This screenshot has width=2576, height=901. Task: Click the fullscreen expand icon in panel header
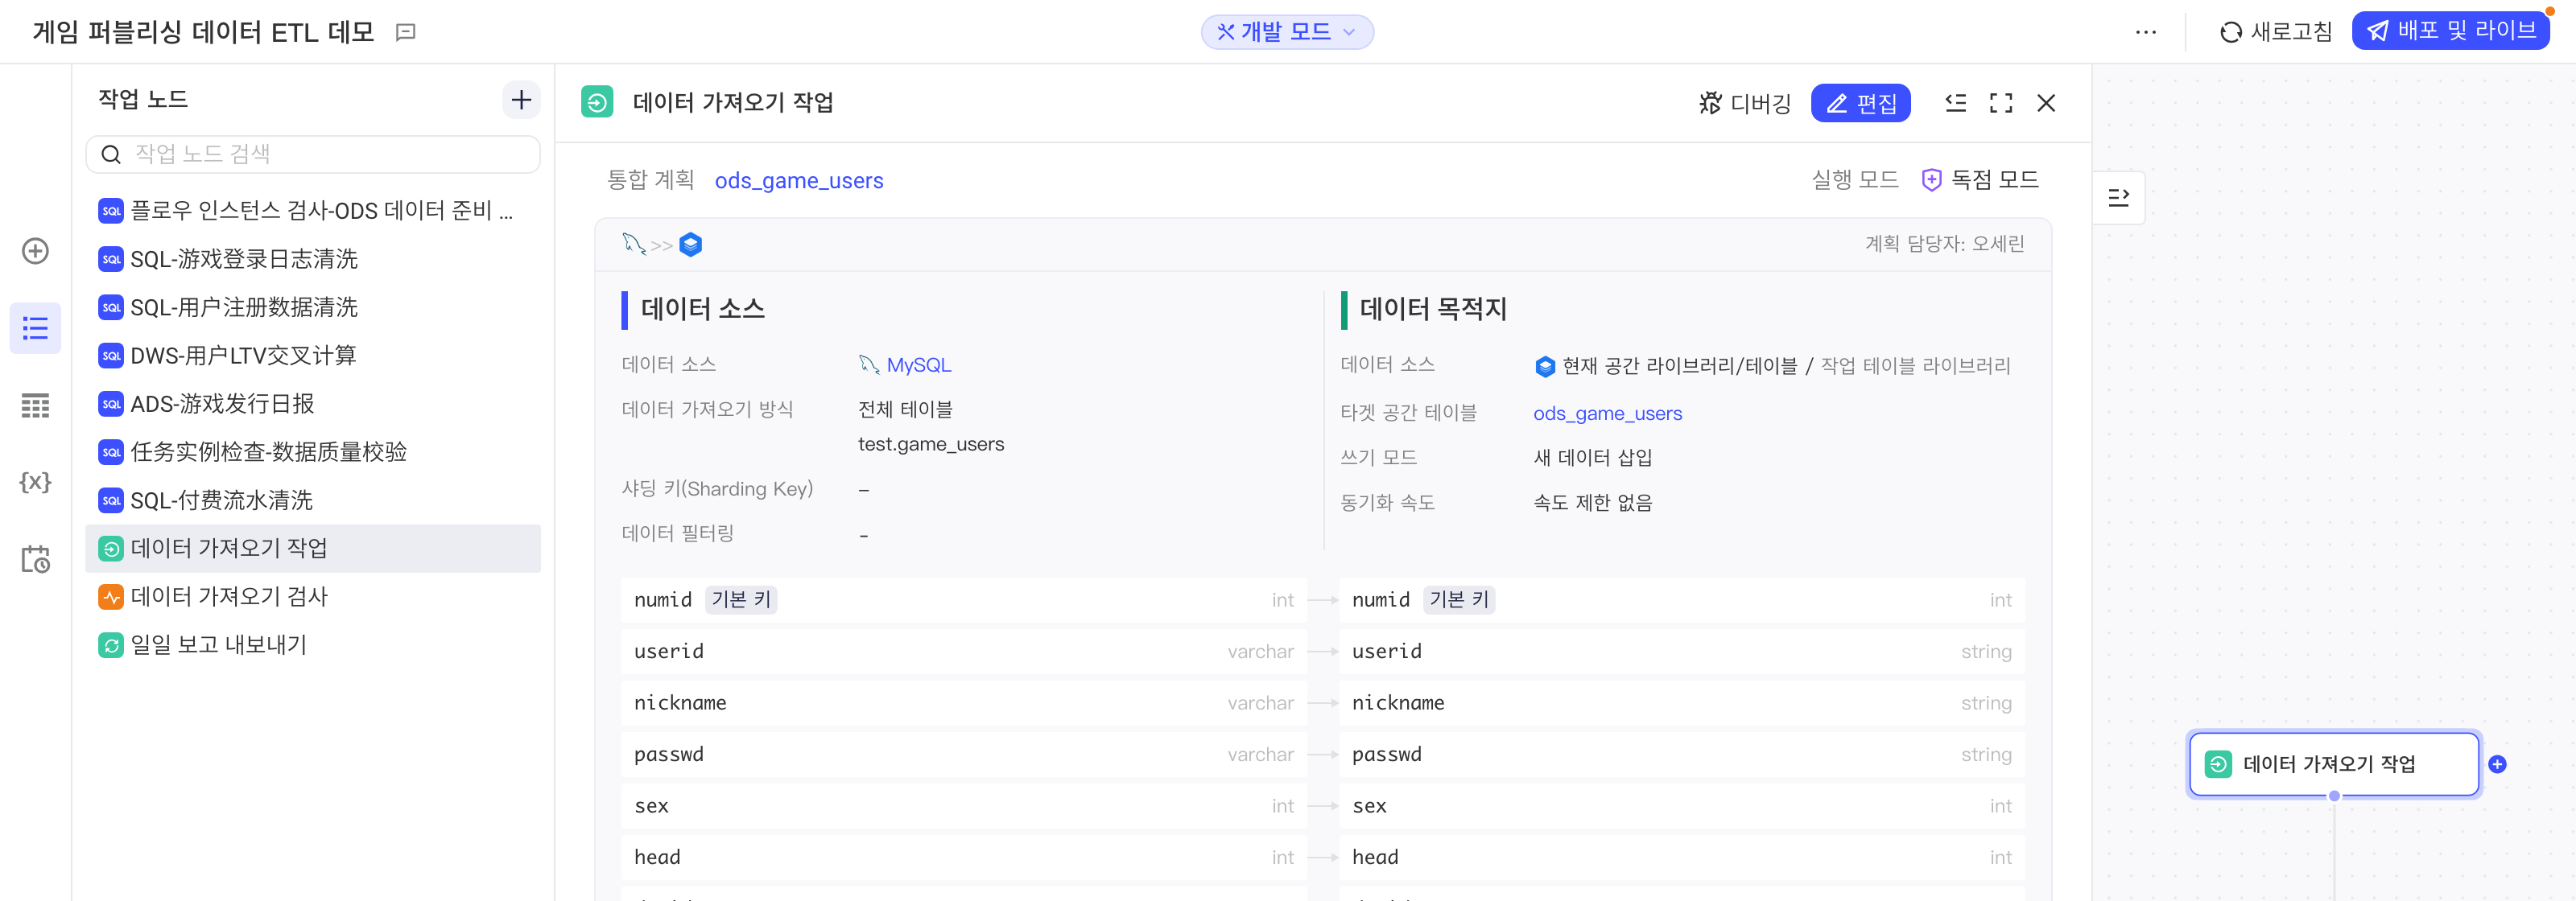coord(2001,103)
